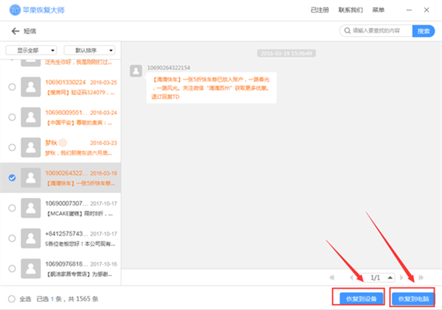Screen dimensions: 442x310
Task: Open the 菜单 menu
Action: point(379,10)
